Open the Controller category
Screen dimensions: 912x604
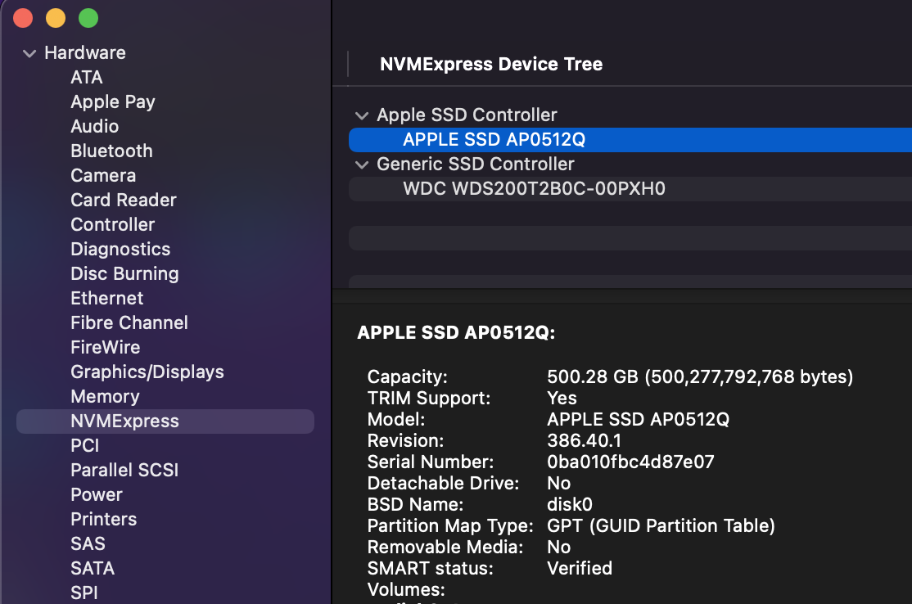113,224
